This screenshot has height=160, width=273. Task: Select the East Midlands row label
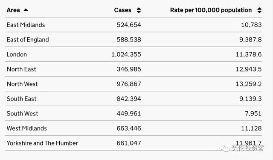pos(26,25)
